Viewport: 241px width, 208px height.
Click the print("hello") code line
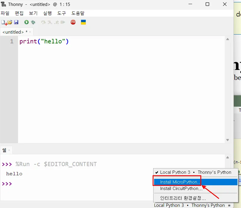tap(44, 41)
